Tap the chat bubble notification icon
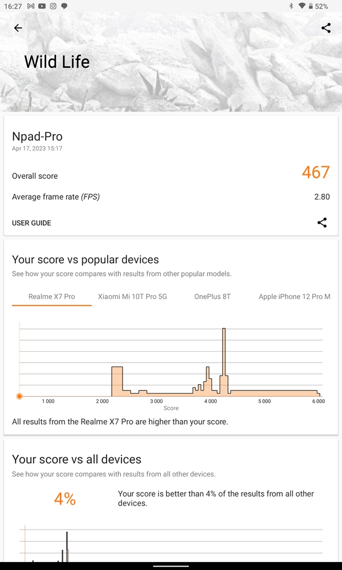The image size is (342, 570). point(64,6)
